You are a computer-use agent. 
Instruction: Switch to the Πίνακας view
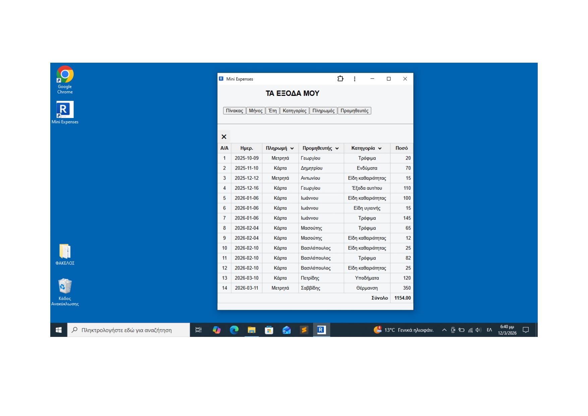[x=234, y=111]
